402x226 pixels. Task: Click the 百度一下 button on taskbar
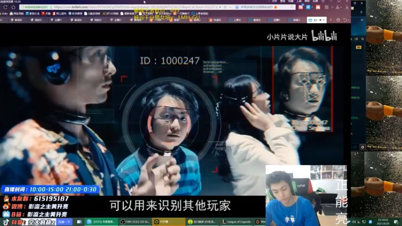[64, 222]
